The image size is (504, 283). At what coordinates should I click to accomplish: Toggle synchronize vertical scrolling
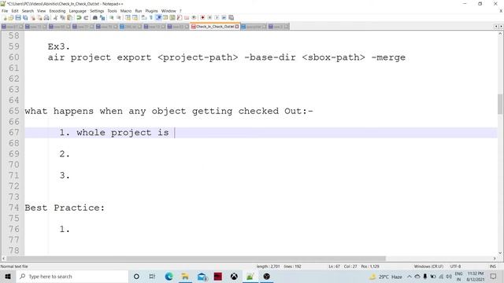click(x=128, y=17)
